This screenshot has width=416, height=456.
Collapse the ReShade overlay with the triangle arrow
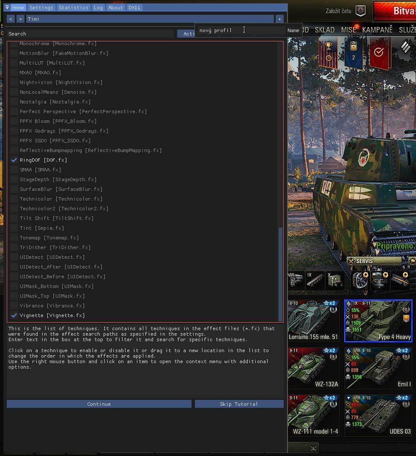pos(7,8)
